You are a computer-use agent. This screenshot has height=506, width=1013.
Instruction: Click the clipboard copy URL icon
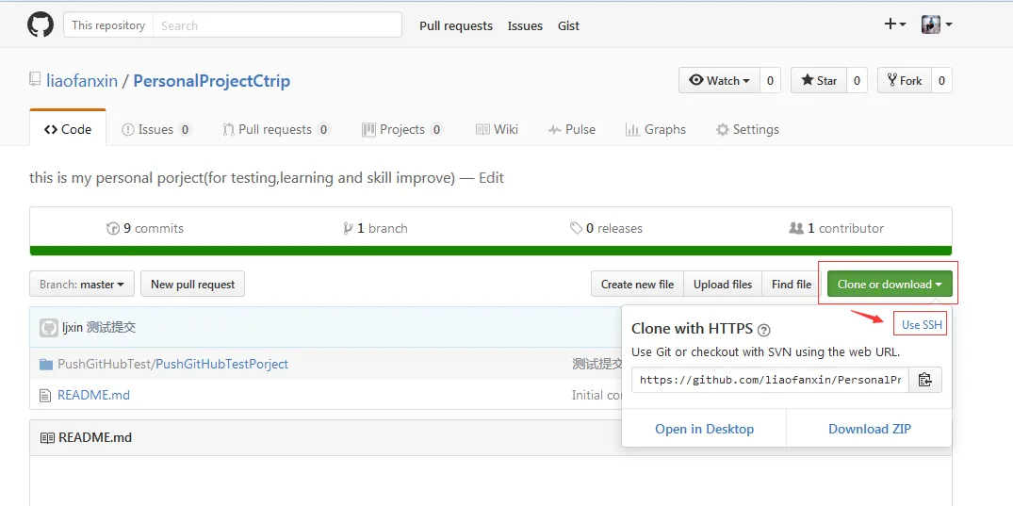[x=925, y=380]
